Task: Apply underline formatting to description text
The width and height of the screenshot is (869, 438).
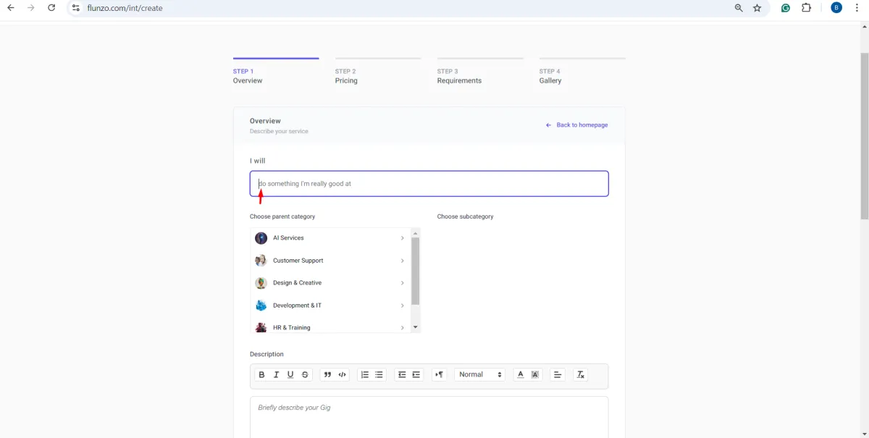Action: click(x=290, y=375)
